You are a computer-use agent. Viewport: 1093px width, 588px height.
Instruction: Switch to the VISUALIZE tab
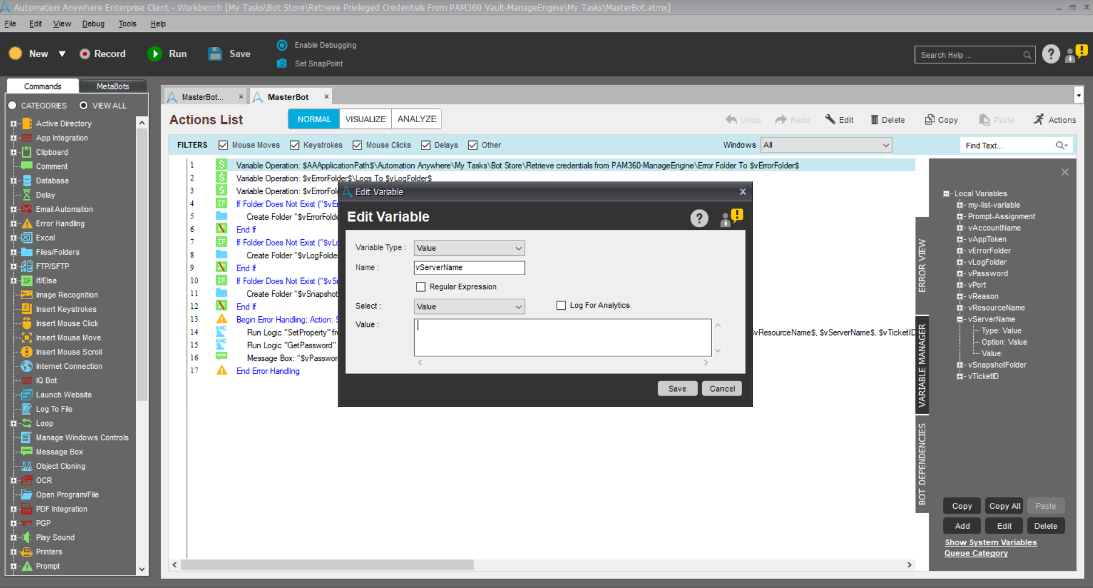pyautogui.click(x=365, y=119)
